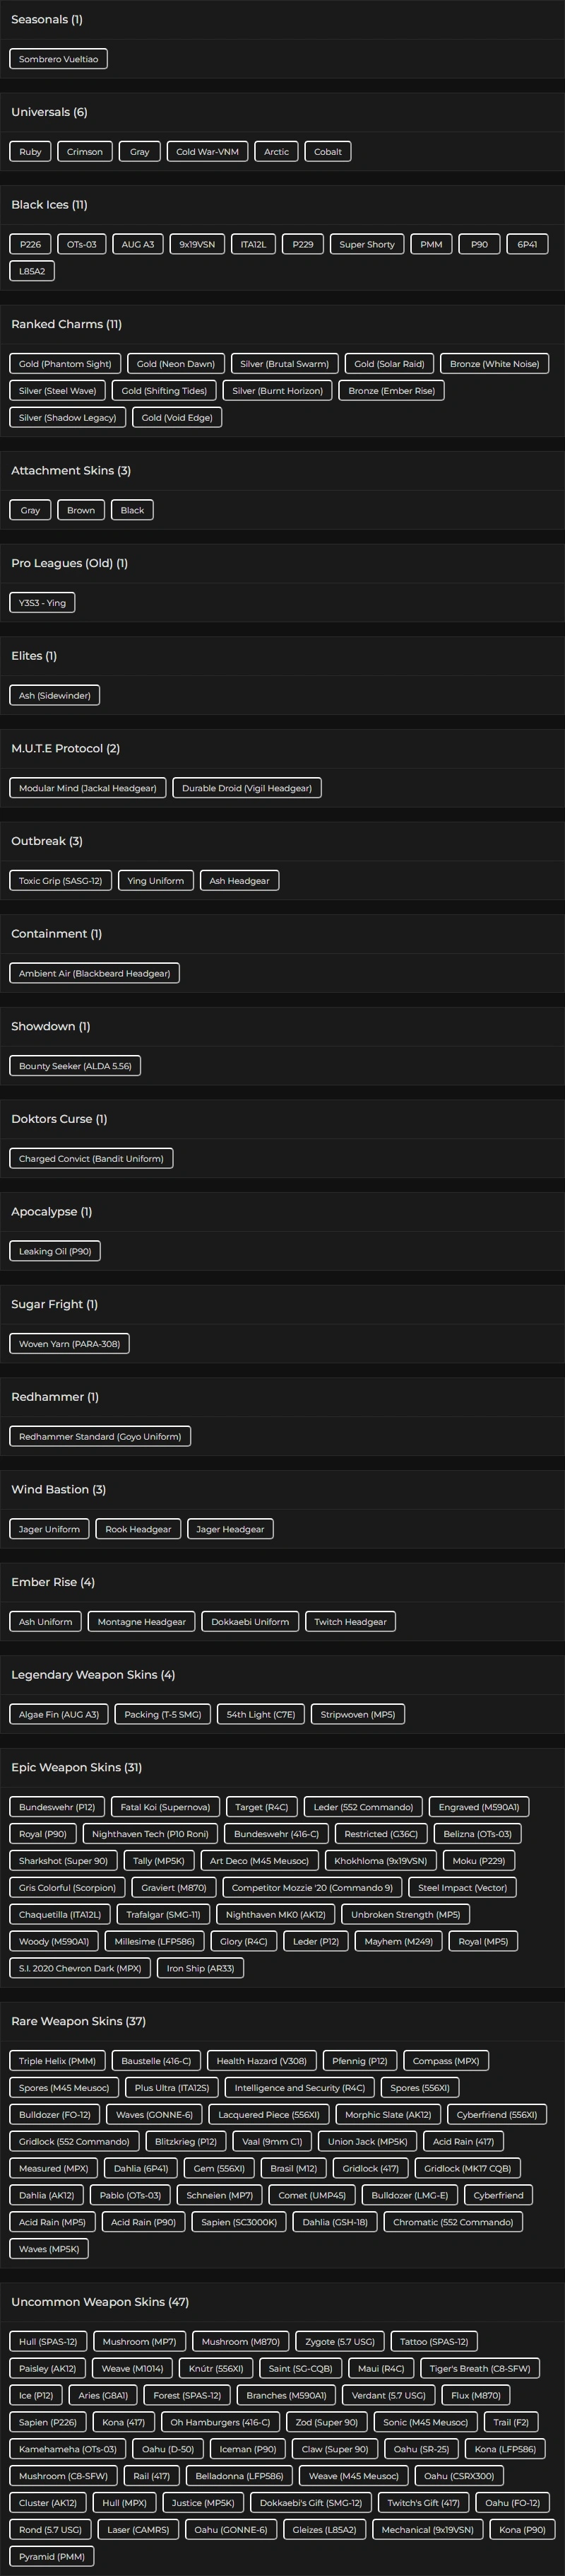Viewport: 565px width, 2576px height.
Task: Click the Y3S3 - Ying tag
Action: (x=42, y=602)
